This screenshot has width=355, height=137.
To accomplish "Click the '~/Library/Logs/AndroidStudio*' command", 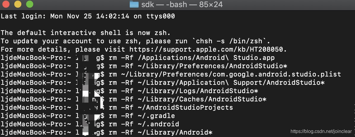I will coord(183,91).
